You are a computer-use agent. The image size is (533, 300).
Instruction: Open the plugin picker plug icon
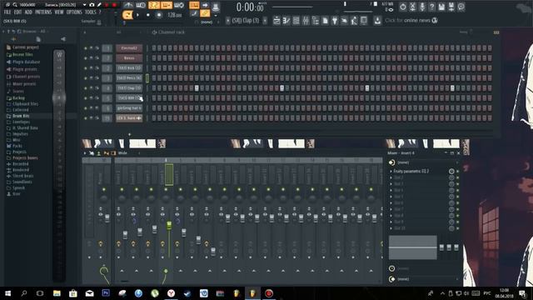(x=335, y=21)
